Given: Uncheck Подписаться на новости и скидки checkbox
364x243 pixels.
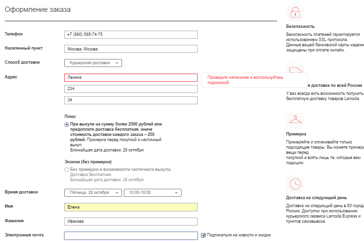Looking at the screenshot, I should (203, 235).
